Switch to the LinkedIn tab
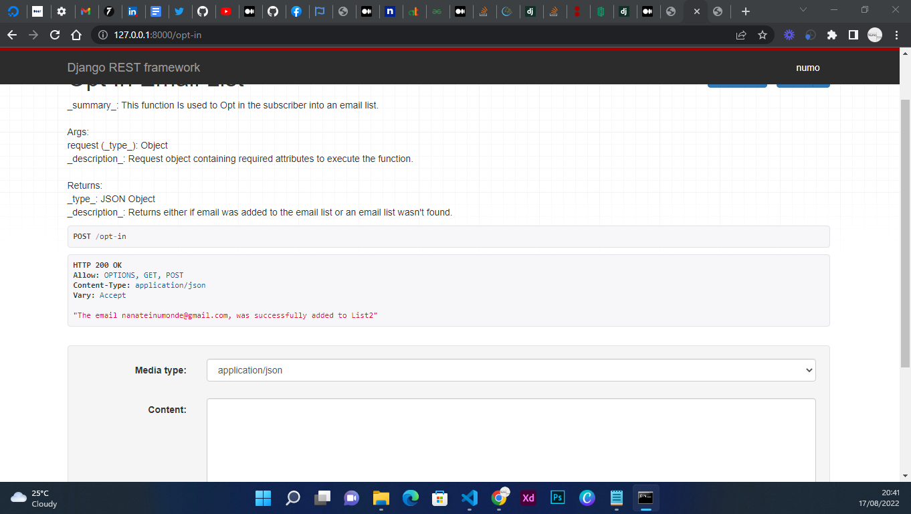 [x=132, y=11]
